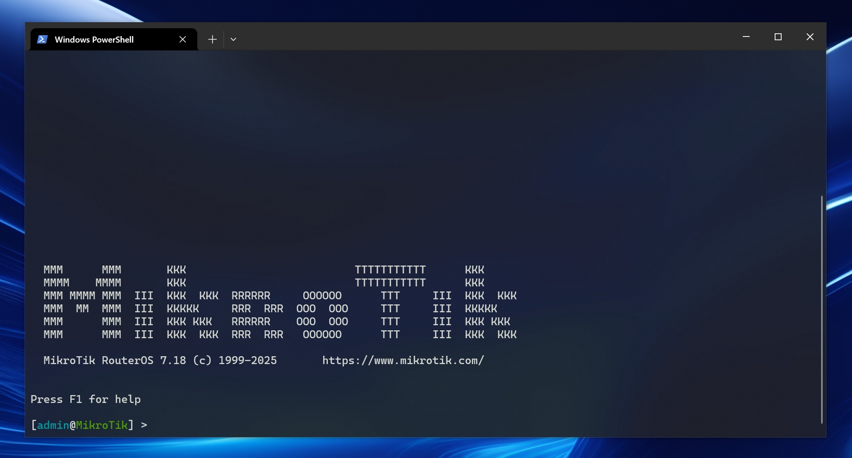This screenshot has width=852, height=458.
Task: Expand the new tab profile dropdown
Action: coord(233,39)
